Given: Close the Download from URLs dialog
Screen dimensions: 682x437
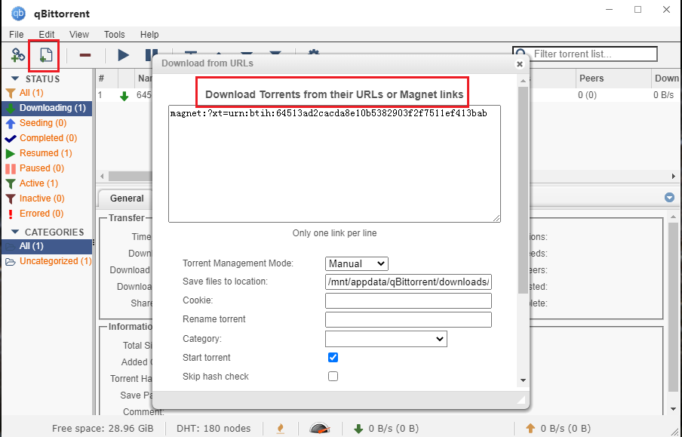Looking at the screenshot, I should 519,64.
